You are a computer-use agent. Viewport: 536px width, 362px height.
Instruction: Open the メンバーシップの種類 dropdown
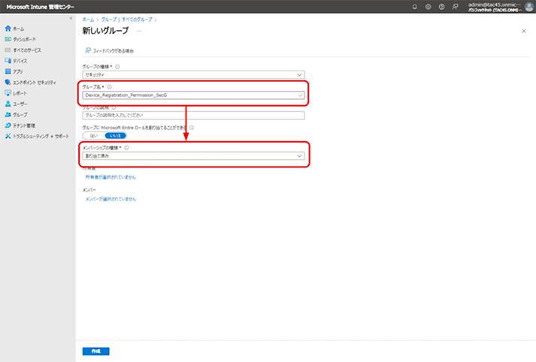[x=193, y=156]
